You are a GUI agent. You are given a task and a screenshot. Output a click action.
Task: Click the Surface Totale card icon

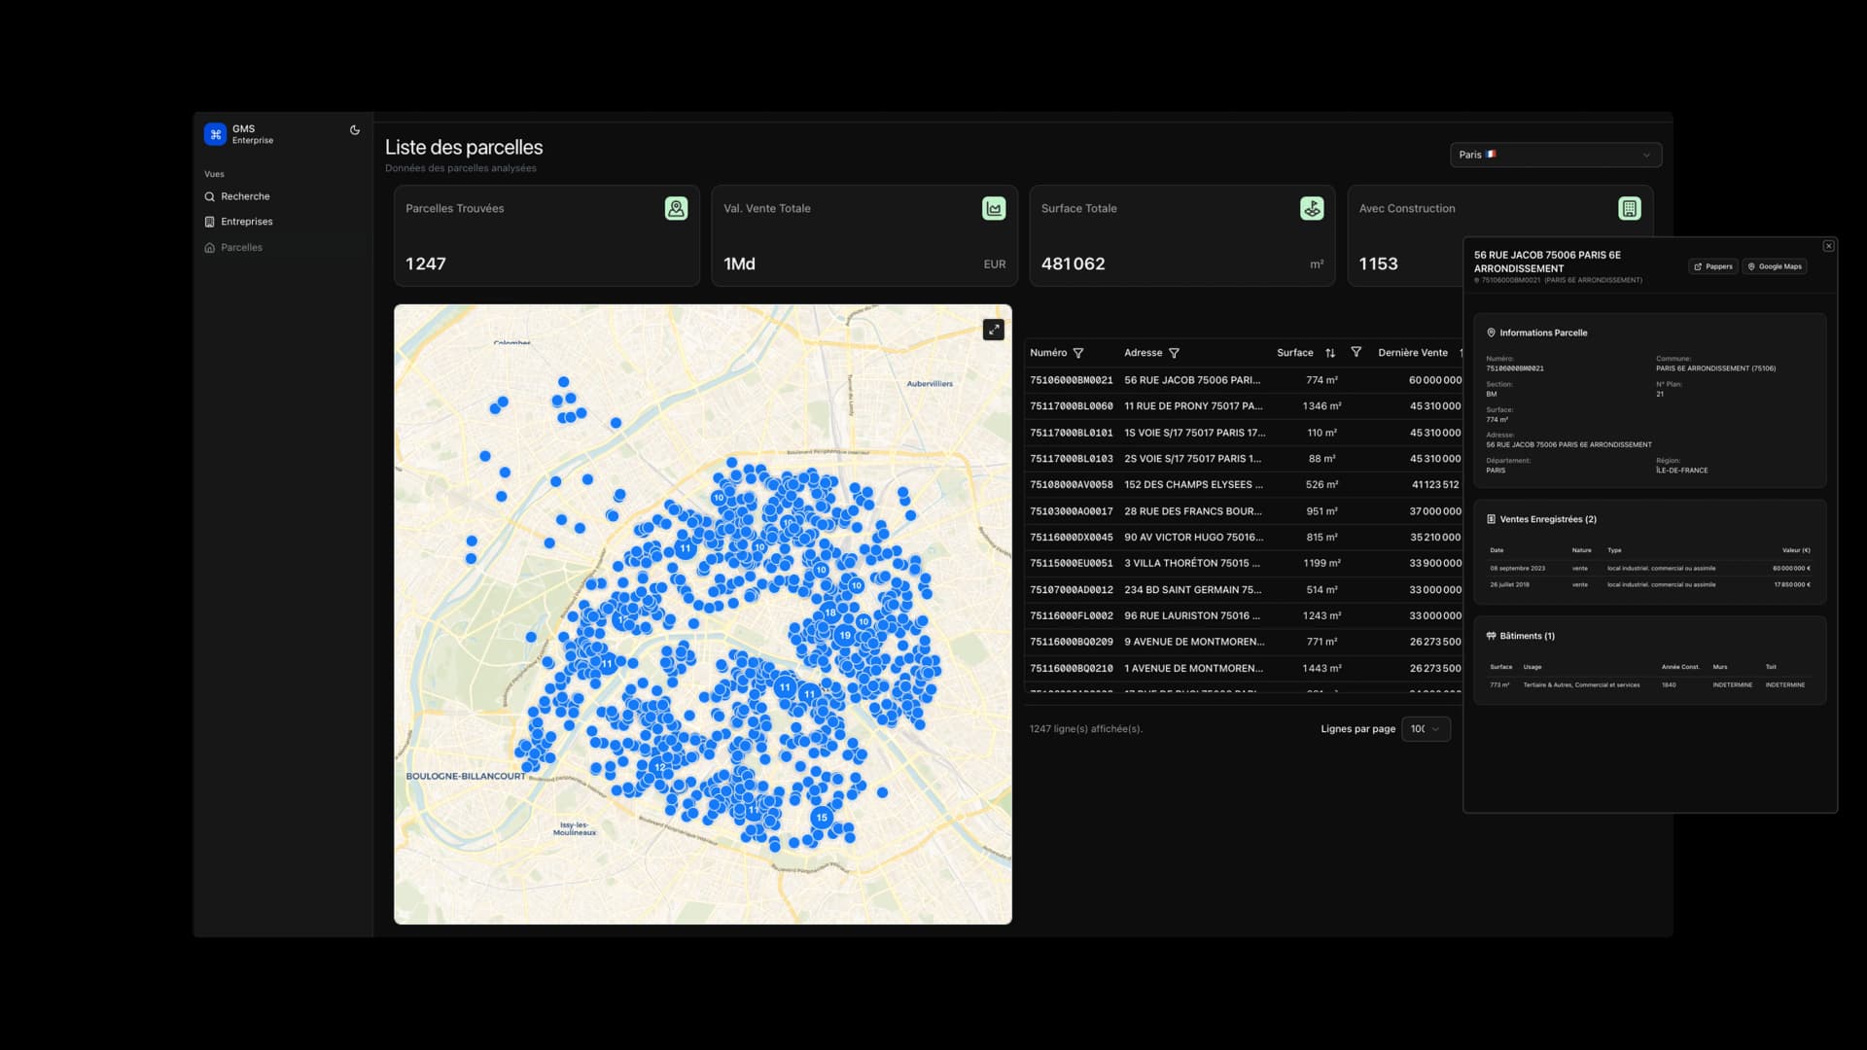tap(1312, 209)
